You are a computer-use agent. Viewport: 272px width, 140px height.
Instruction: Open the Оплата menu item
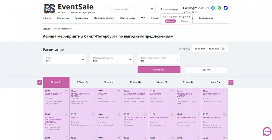155,18
